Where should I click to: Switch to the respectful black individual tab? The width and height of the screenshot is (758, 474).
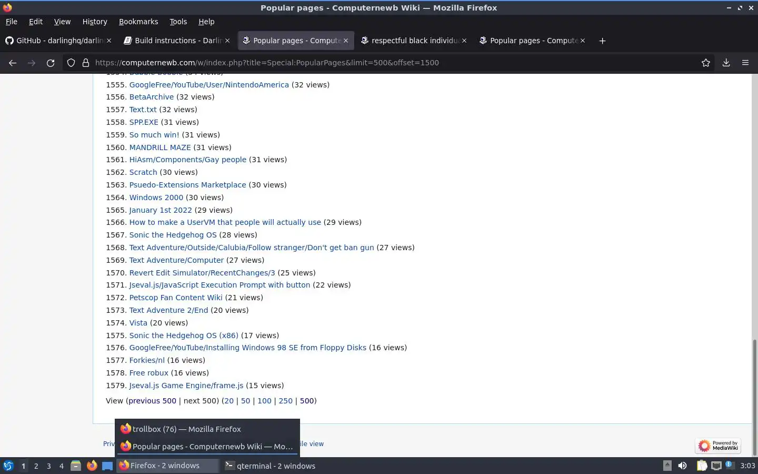(x=414, y=41)
